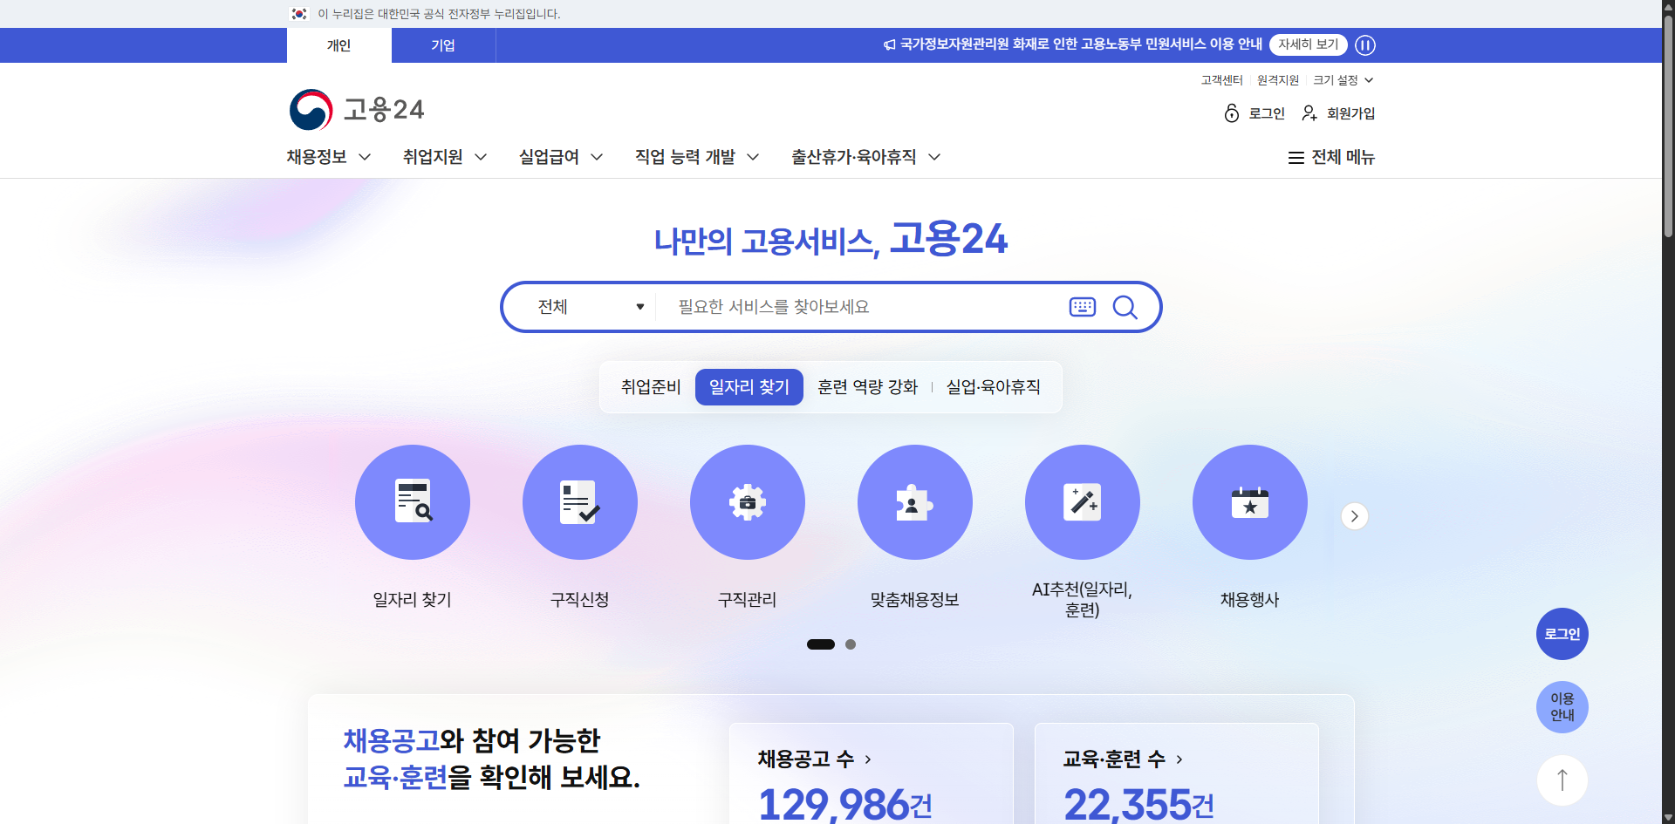Click the search magnifier icon

1125,306
